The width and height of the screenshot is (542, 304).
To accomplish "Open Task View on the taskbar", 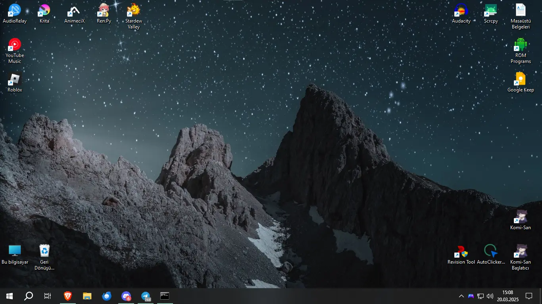I will (48, 296).
